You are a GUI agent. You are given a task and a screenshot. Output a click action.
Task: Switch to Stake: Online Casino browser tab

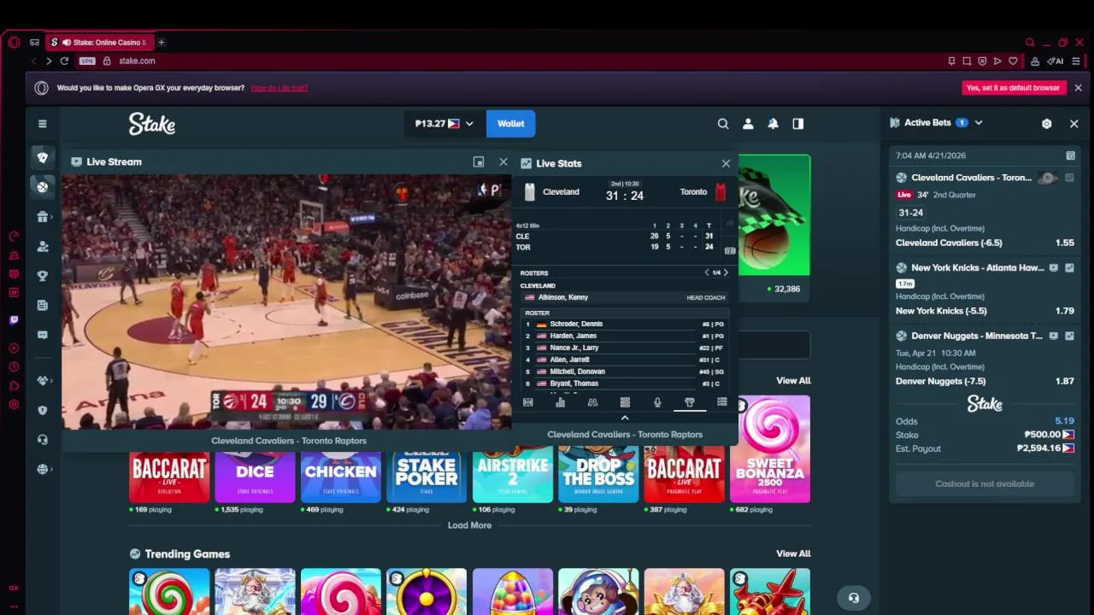point(100,42)
